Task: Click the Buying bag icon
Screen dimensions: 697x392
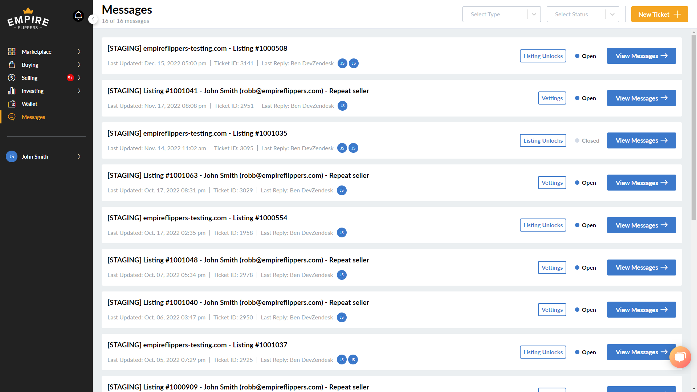Action: coord(12,65)
